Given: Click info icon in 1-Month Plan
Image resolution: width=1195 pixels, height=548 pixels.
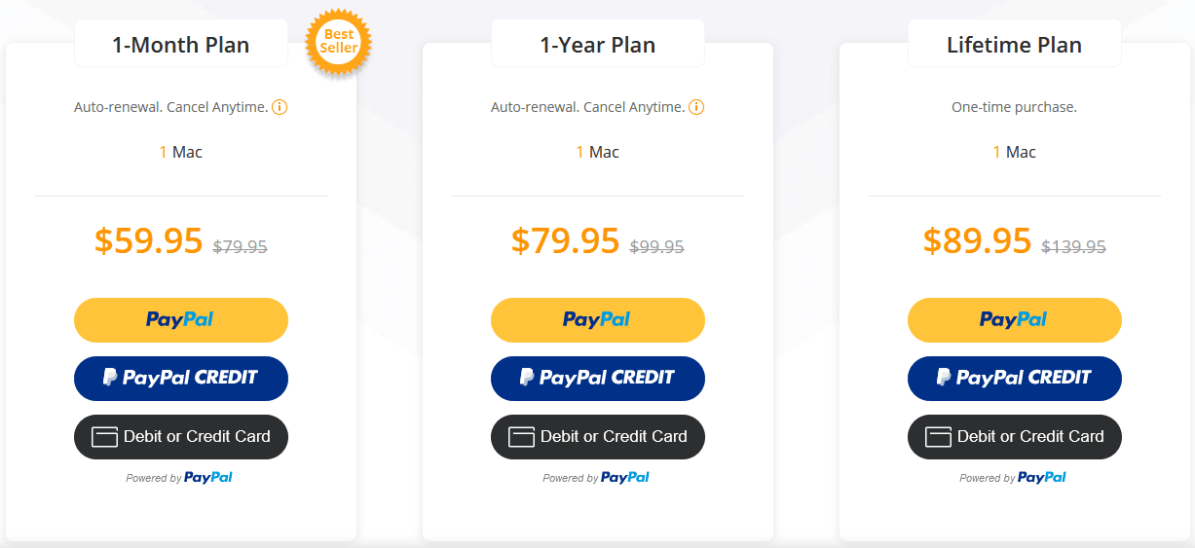Looking at the screenshot, I should pos(280,107).
